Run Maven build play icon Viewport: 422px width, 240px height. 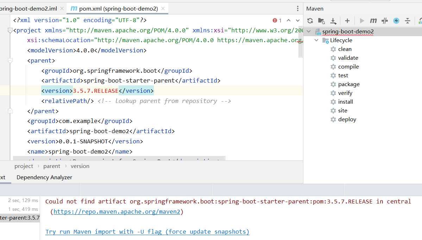click(362, 21)
